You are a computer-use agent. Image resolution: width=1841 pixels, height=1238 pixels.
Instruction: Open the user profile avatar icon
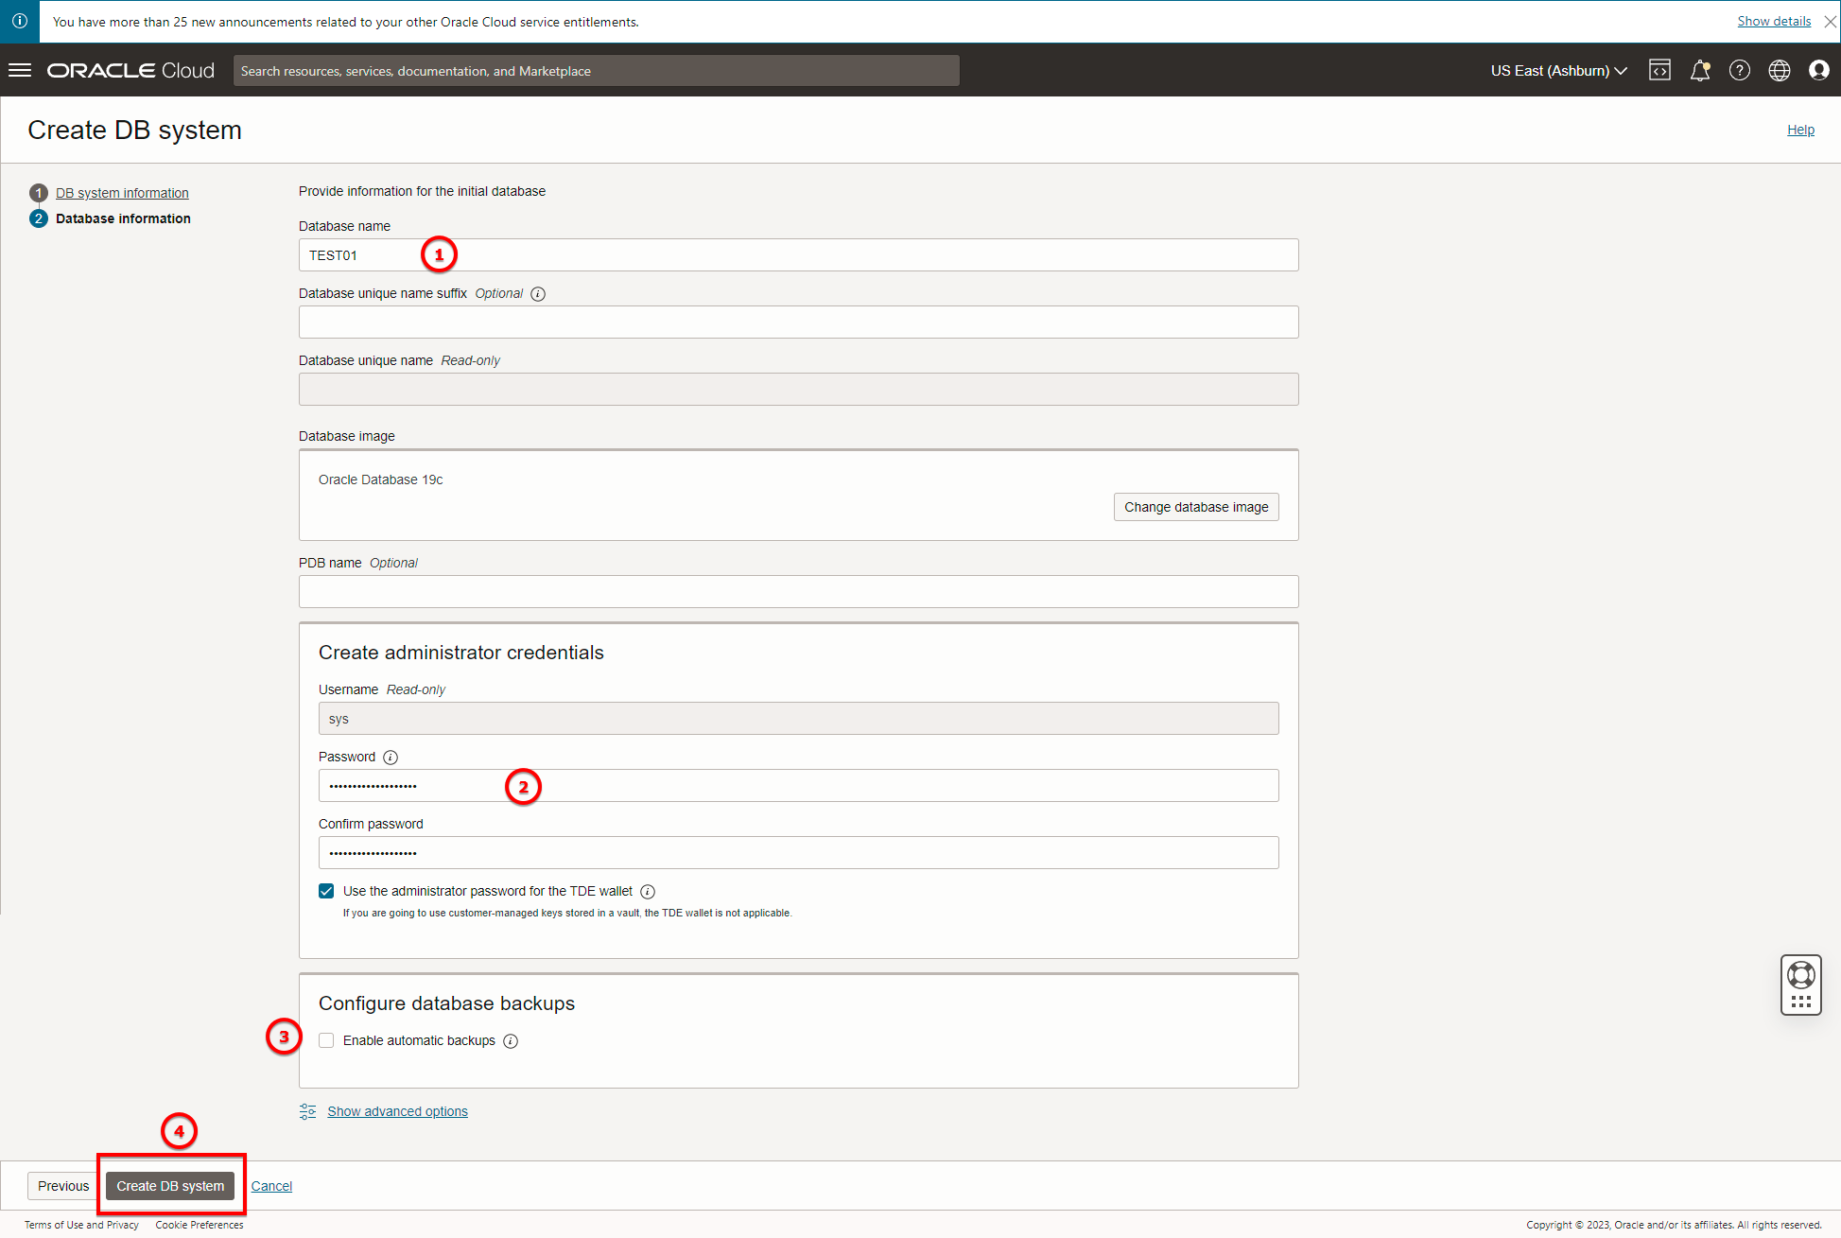click(1819, 71)
